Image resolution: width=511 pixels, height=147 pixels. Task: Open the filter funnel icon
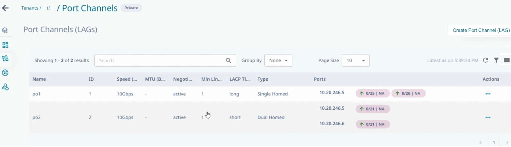coord(496,60)
